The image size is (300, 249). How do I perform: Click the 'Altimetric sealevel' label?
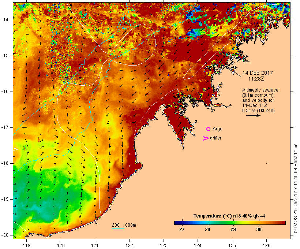[x=261, y=90]
